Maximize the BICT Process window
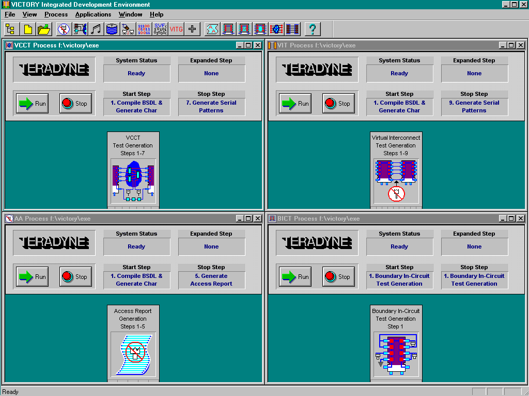The image size is (529, 396). click(511, 219)
